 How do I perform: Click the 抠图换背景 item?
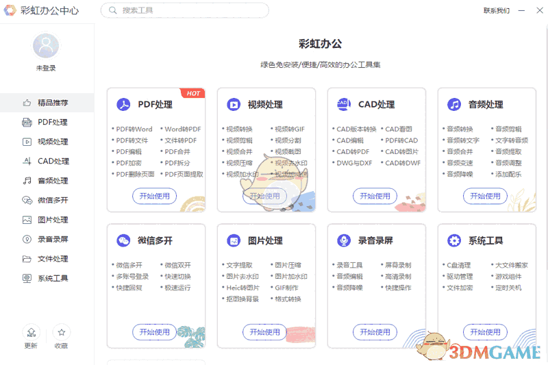click(242, 299)
